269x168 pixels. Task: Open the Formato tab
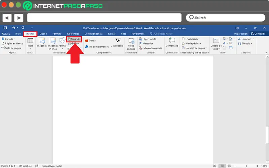[57, 34]
